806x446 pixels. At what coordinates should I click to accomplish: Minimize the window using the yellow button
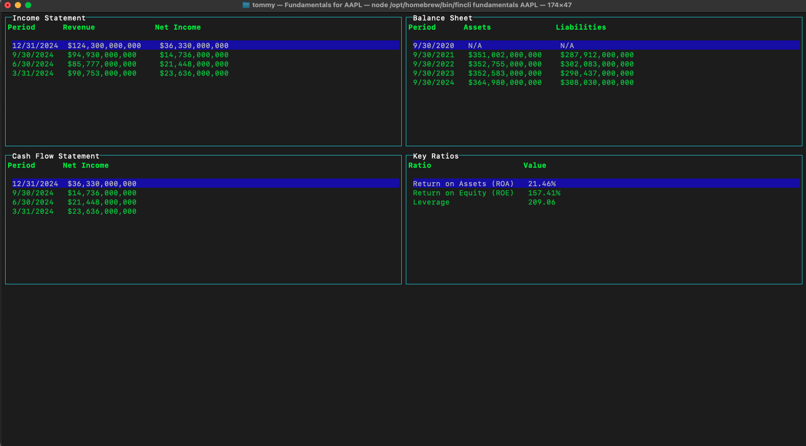click(x=18, y=5)
